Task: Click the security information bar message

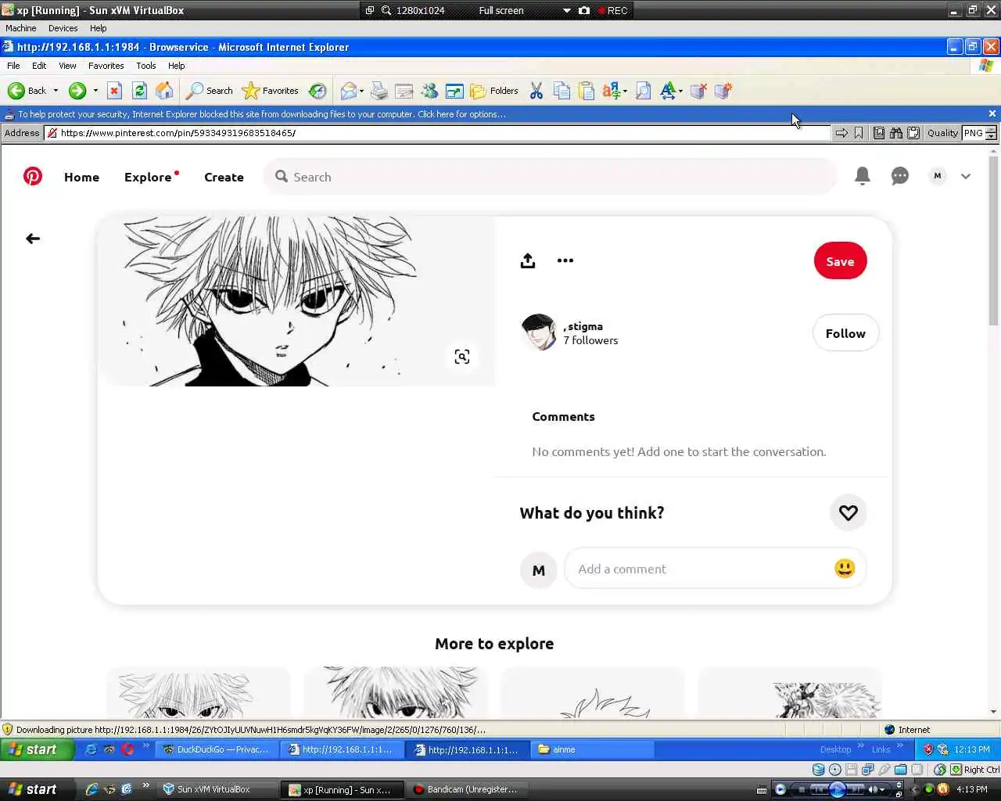Action: pyautogui.click(x=262, y=114)
